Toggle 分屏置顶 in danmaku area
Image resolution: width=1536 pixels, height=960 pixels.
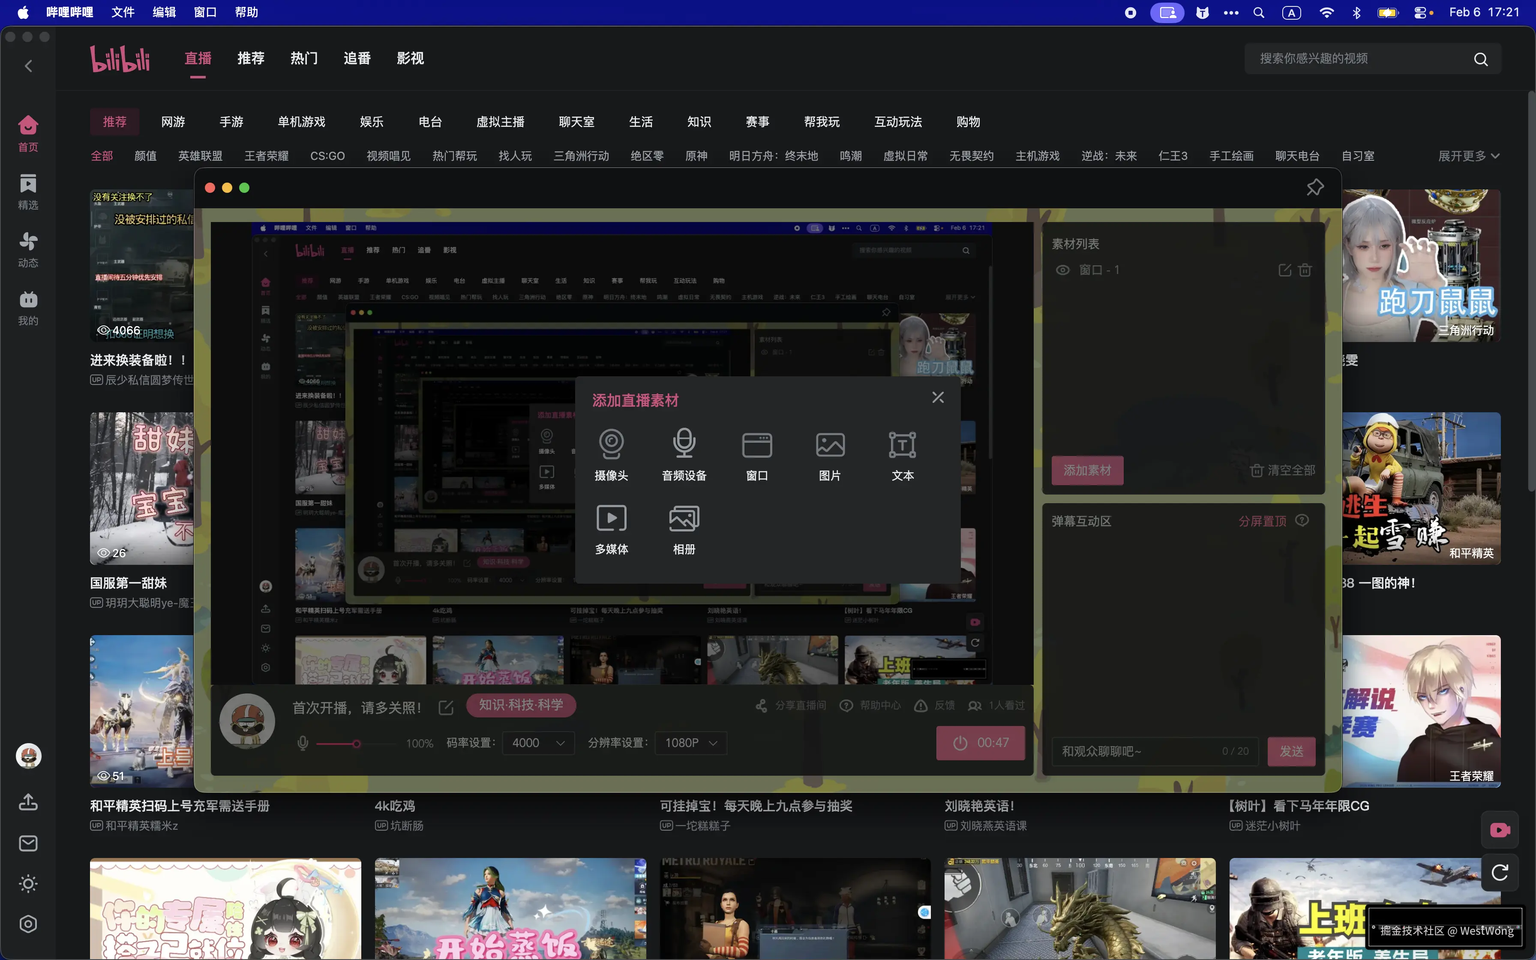coord(1262,521)
